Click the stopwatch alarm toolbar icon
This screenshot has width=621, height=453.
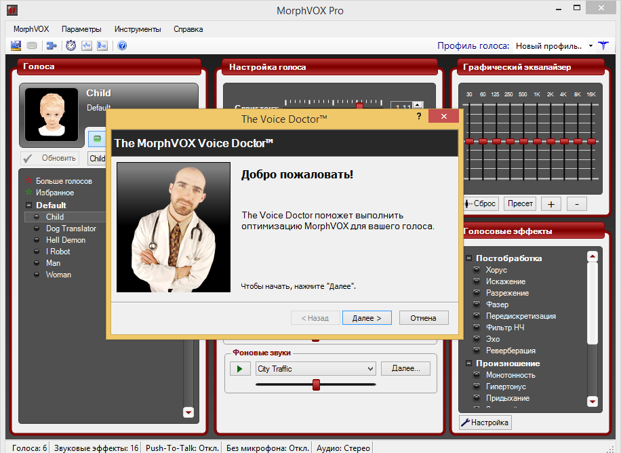pyautogui.click(x=71, y=45)
